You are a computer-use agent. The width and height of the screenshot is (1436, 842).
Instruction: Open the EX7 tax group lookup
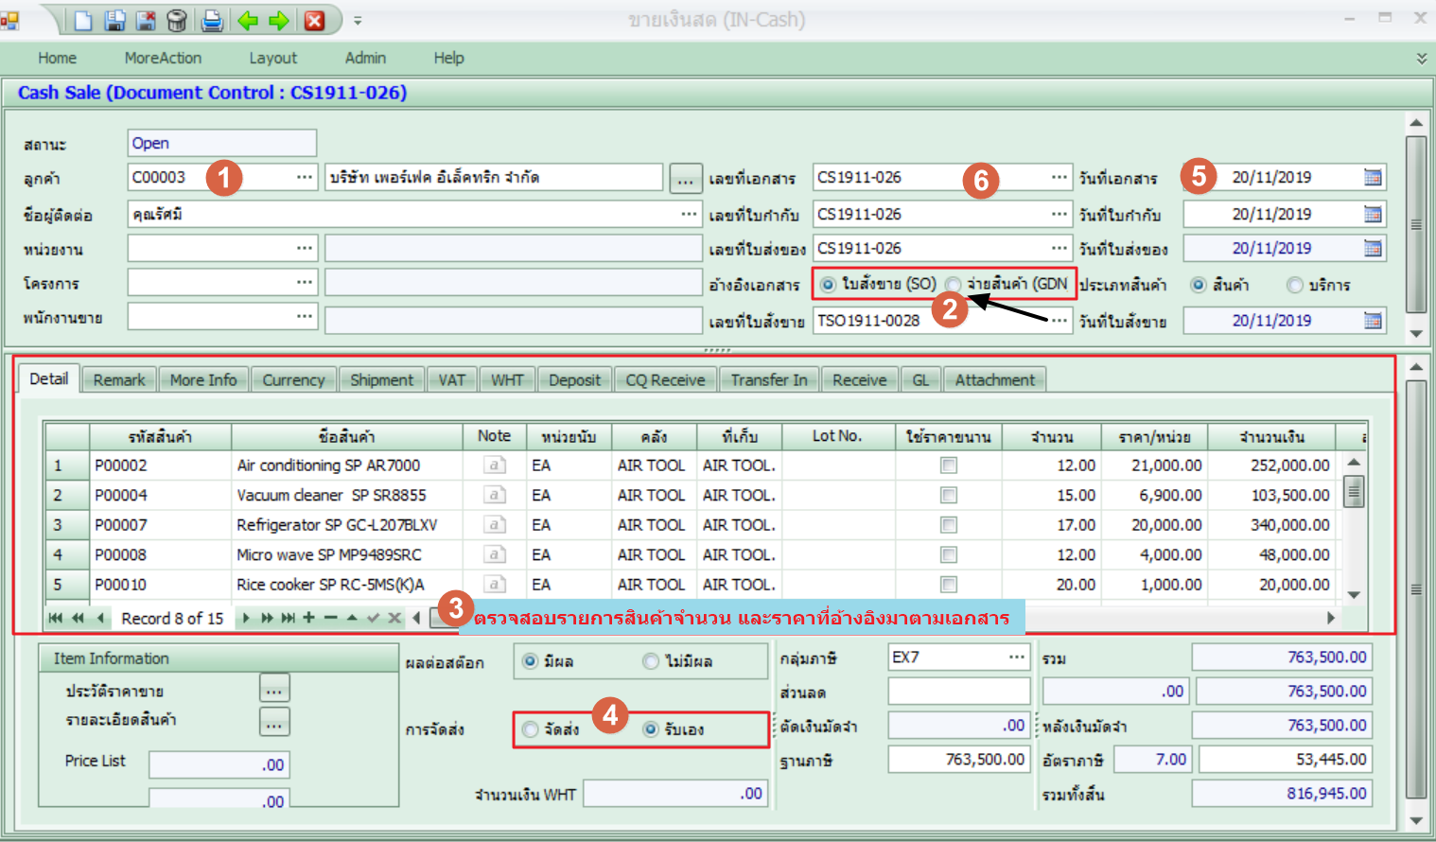coord(1016,657)
